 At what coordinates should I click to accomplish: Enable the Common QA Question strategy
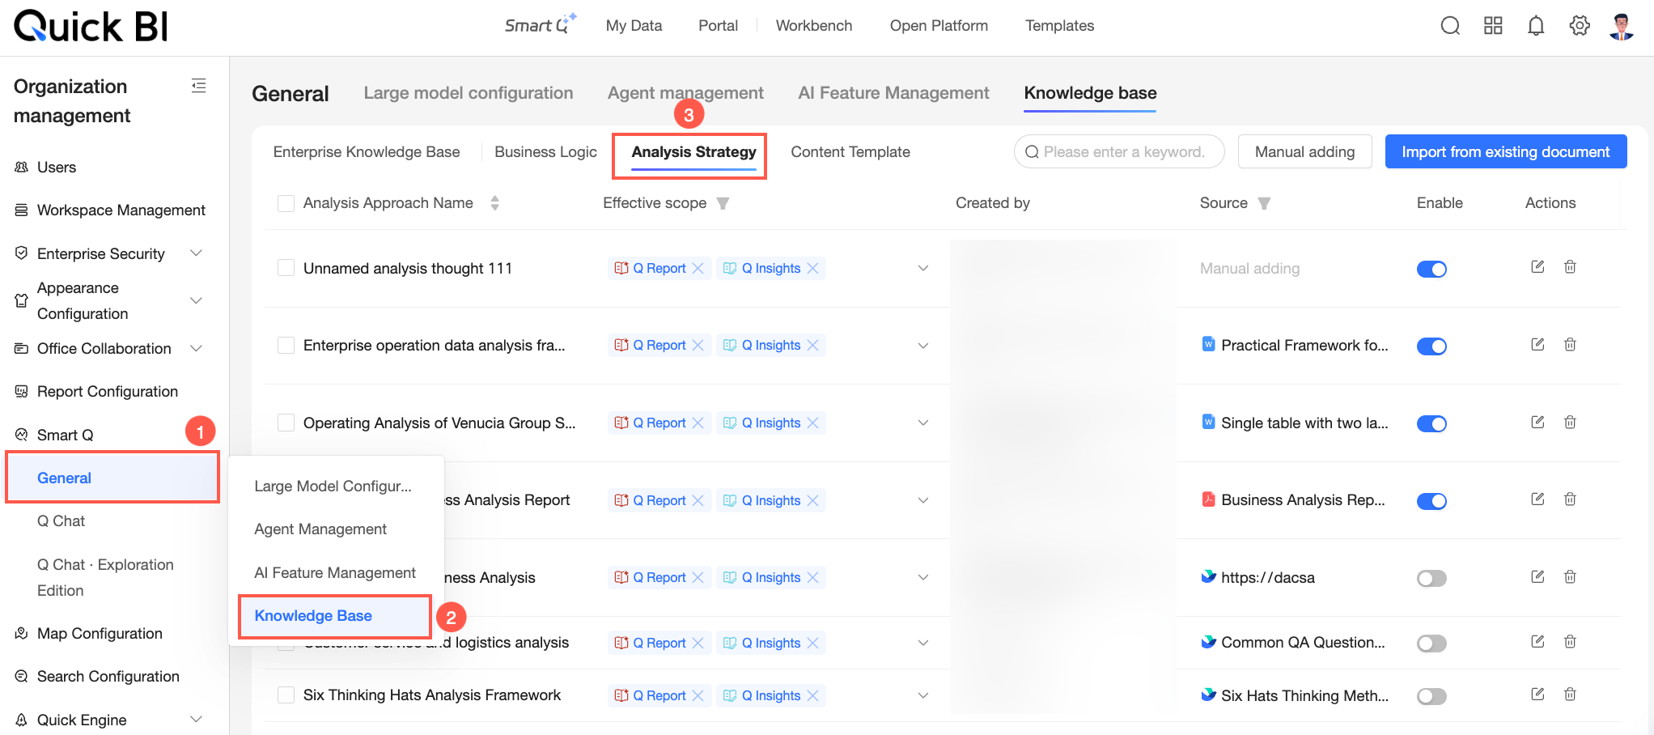coord(1431,644)
